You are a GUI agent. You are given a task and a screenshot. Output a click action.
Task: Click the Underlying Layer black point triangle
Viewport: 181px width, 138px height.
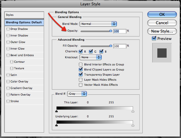tap(56, 125)
